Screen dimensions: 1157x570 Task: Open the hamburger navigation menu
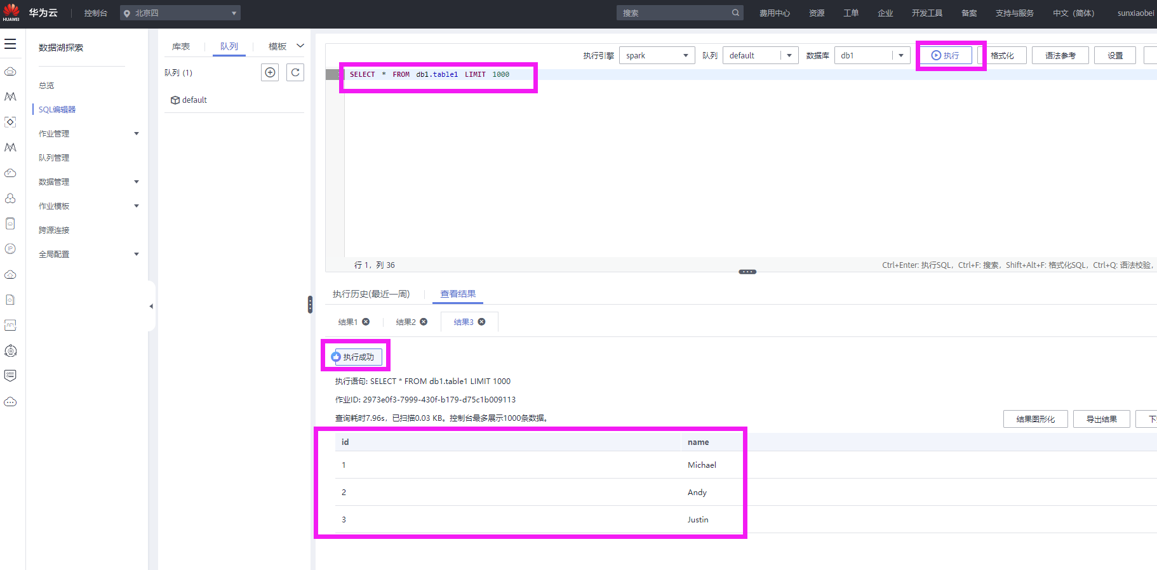(x=10, y=44)
